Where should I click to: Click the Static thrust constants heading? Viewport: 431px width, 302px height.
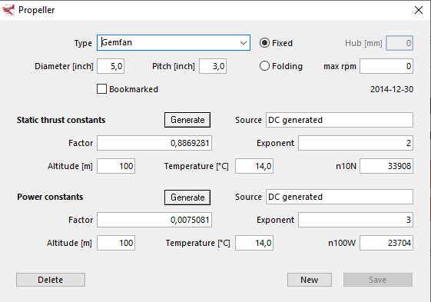61,120
